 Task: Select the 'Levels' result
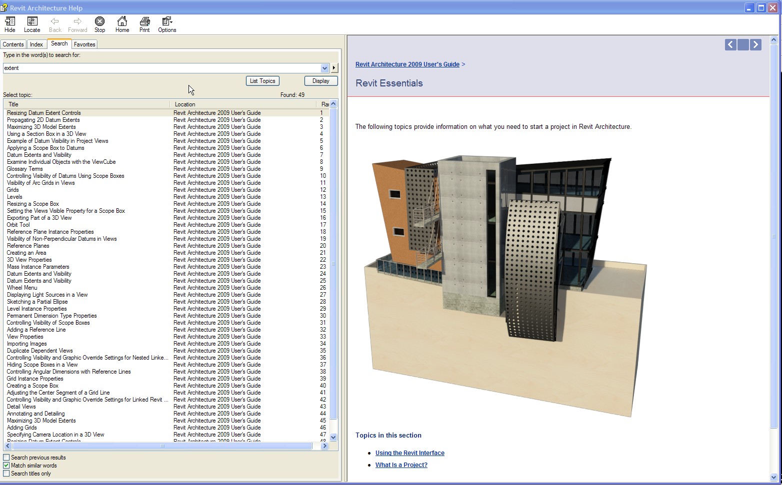point(167,197)
